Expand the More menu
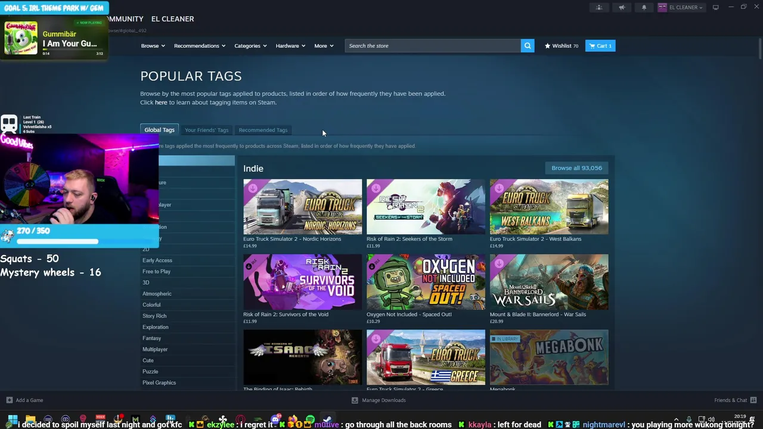 pyautogui.click(x=324, y=46)
